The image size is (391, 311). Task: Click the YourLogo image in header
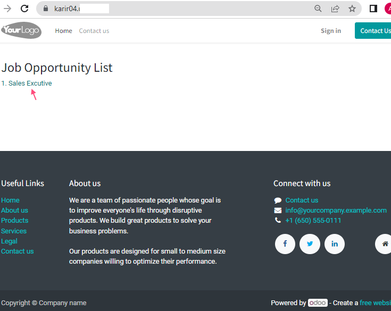click(21, 30)
